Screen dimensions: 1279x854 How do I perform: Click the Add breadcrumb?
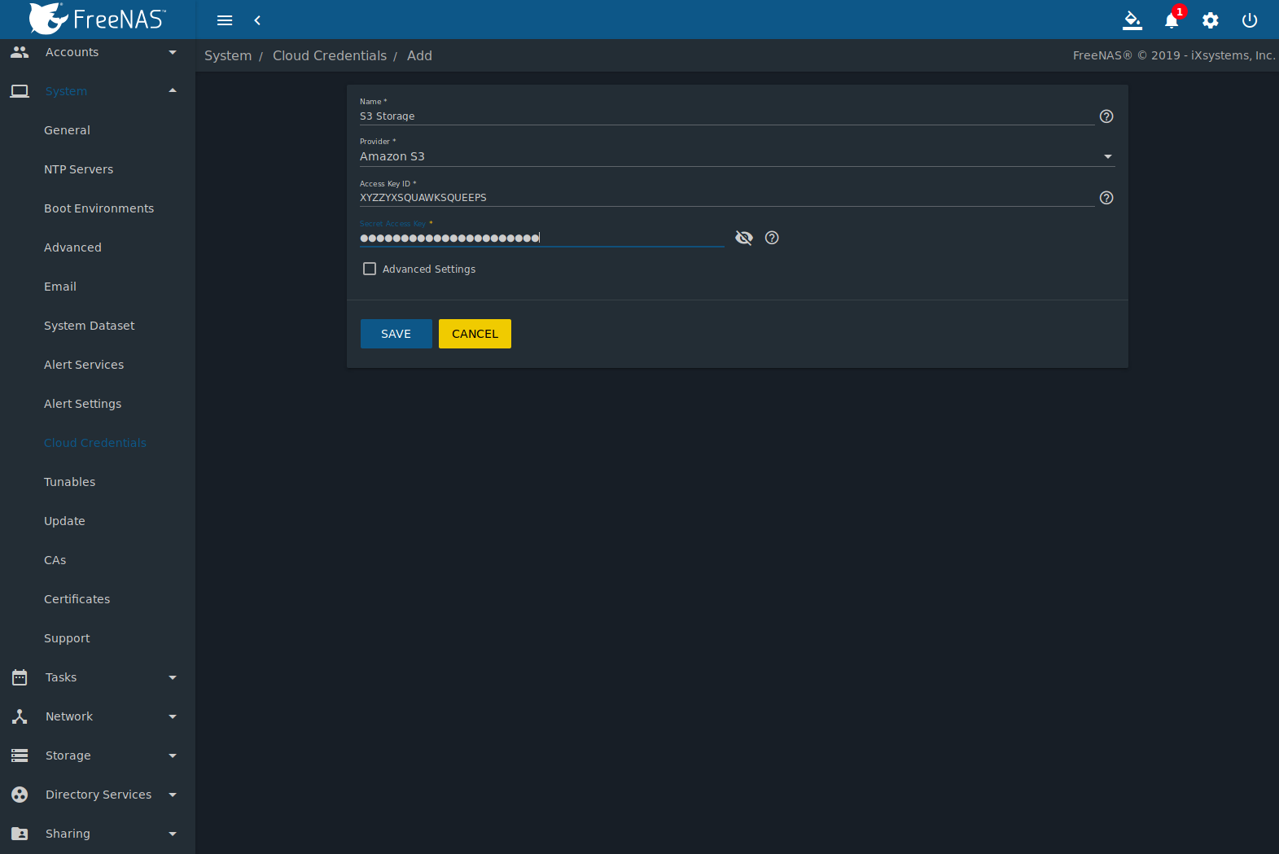(x=419, y=55)
